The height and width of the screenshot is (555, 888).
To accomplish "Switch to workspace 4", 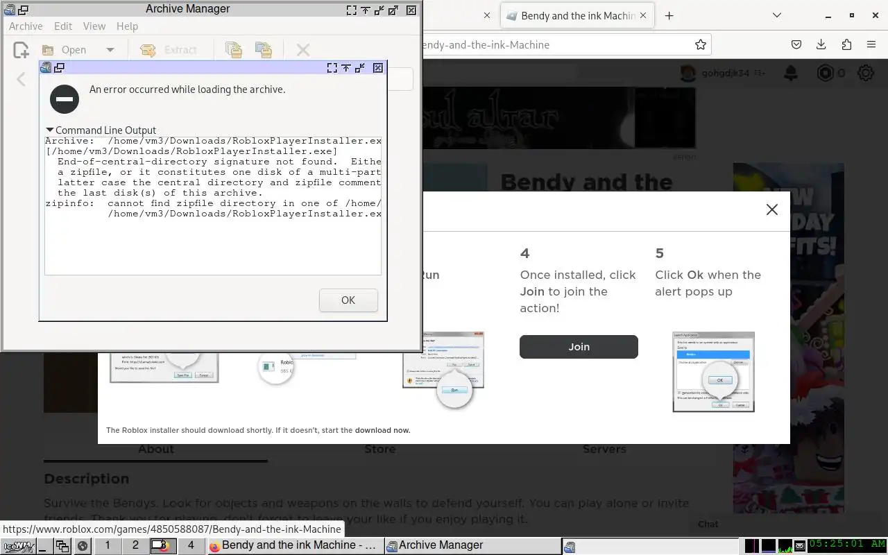I will pyautogui.click(x=191, y=546).
